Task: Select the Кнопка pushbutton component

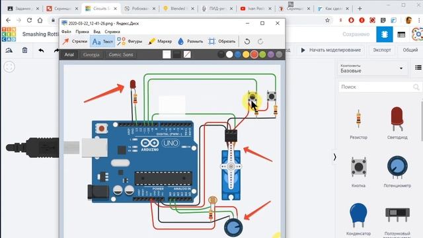Action: [x=358, y=172]
